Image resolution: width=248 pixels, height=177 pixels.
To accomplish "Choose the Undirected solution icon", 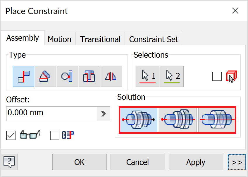I will point(216,120).
